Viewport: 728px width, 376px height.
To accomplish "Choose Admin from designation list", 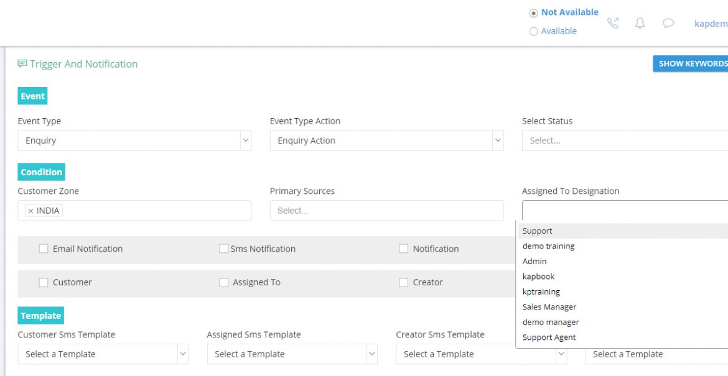I will point(623,262).
